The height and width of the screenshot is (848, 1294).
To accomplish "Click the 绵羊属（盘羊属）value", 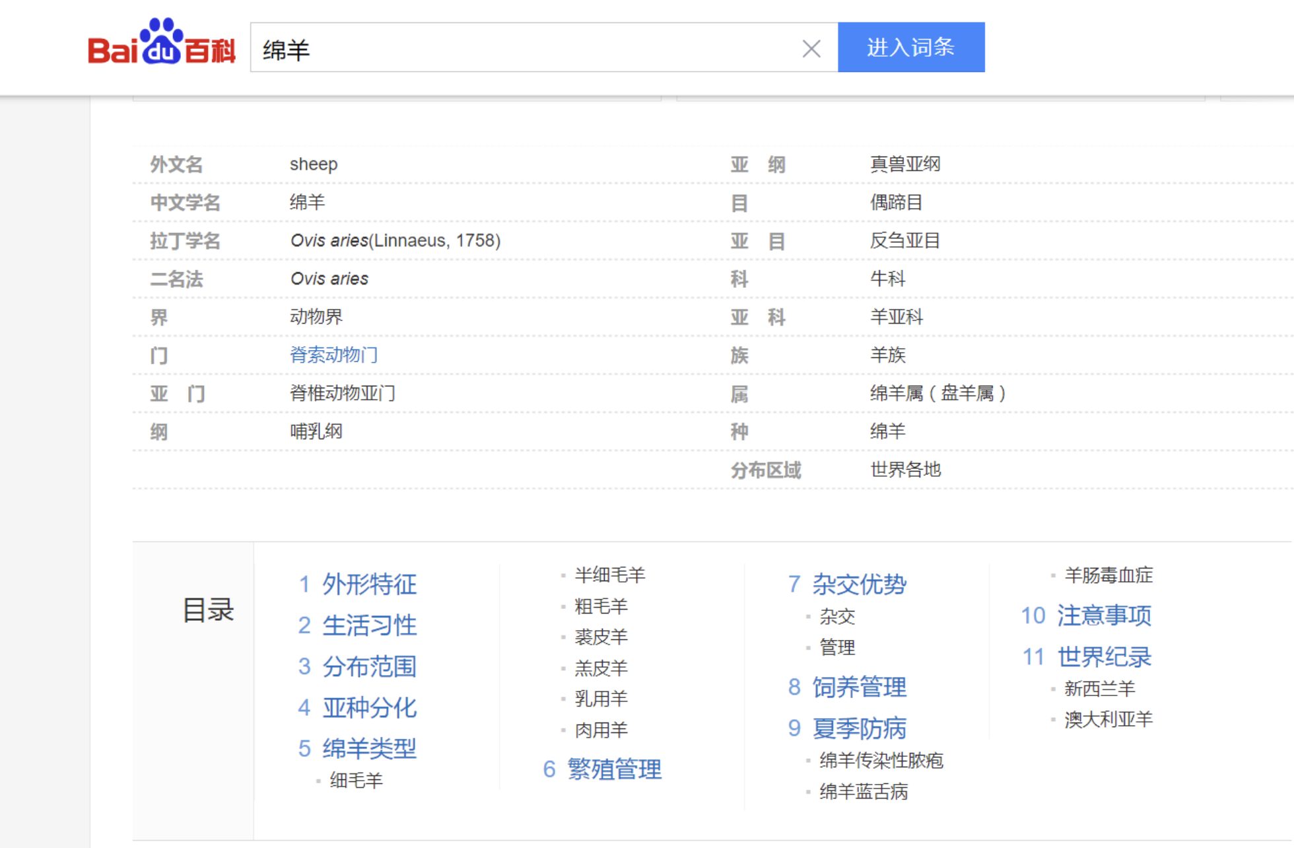I will coord(938,394).
